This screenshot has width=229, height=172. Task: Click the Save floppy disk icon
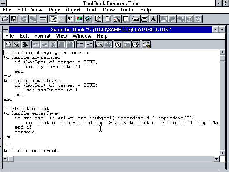pos(14,19)
